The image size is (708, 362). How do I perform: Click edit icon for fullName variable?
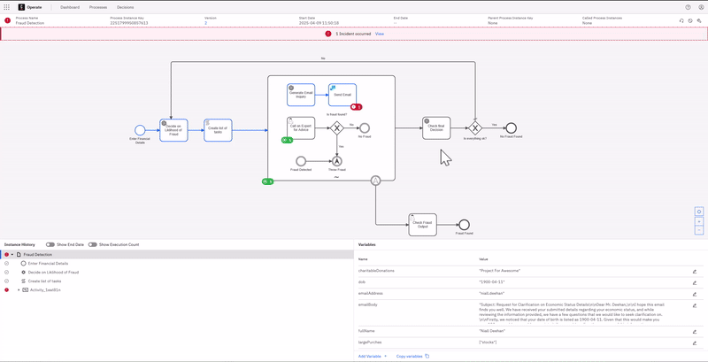694,331
